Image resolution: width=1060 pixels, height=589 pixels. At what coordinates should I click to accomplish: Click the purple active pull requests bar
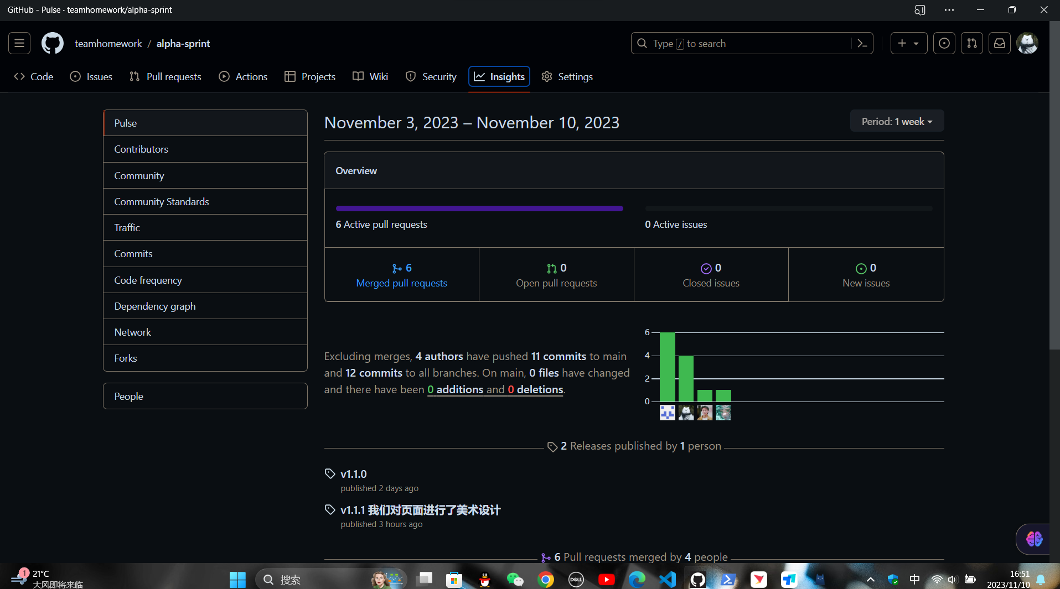(x=479, y=209)
